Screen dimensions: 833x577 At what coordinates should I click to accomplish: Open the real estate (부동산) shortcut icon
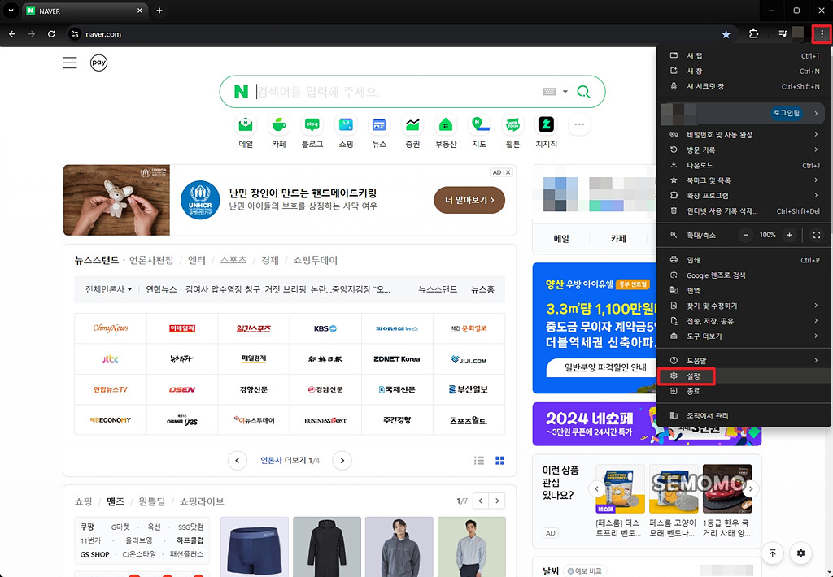click(x=446, y=125)
